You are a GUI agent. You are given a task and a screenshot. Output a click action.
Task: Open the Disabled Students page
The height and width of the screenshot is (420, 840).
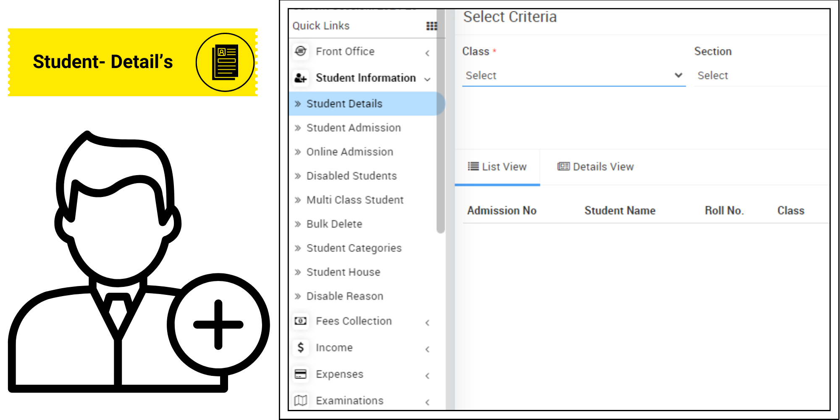click(351, 176)
